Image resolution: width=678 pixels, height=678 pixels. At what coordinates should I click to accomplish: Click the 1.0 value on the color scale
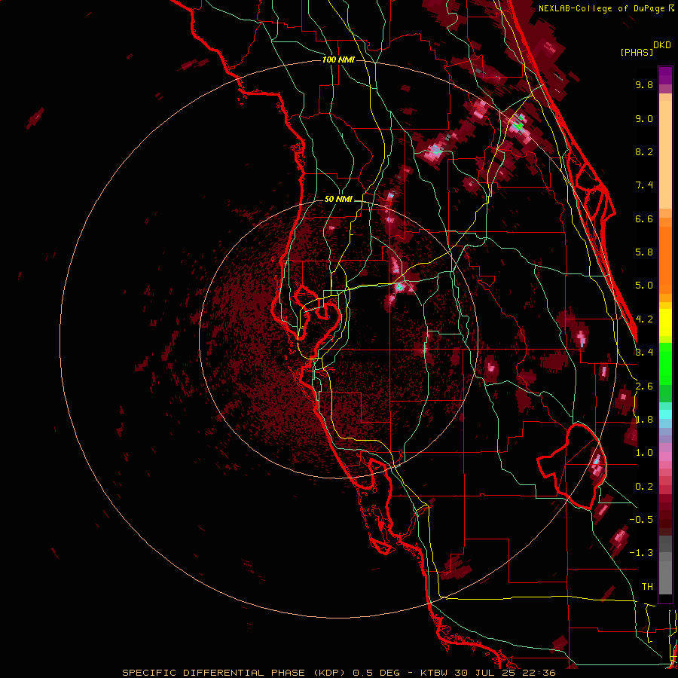click(644, 453)
